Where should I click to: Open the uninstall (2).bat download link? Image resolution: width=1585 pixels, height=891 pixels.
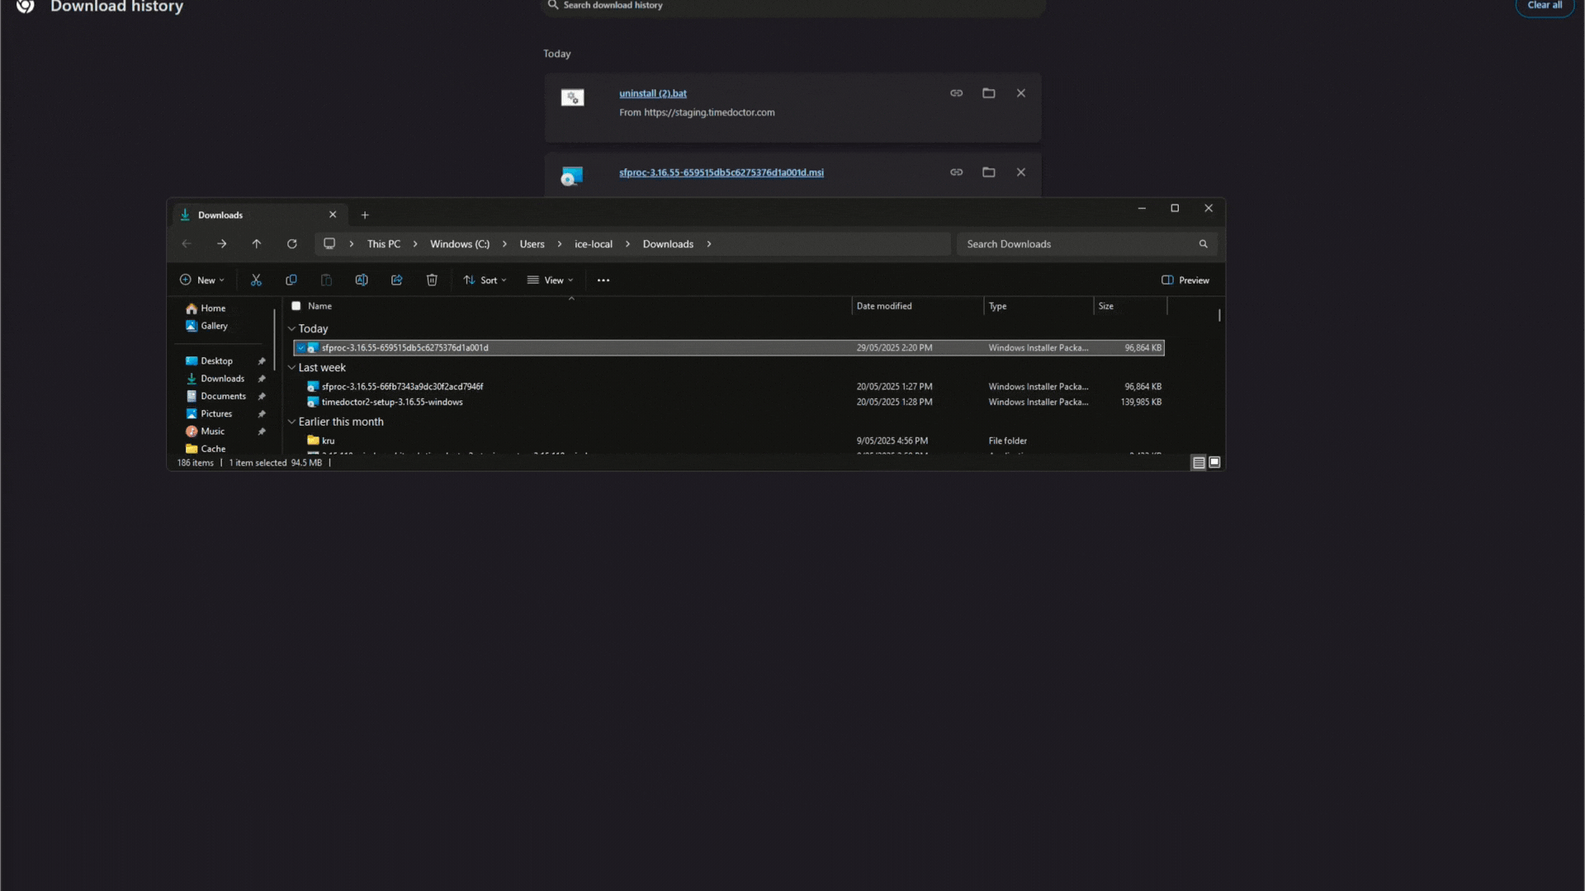tap(653, 94)
